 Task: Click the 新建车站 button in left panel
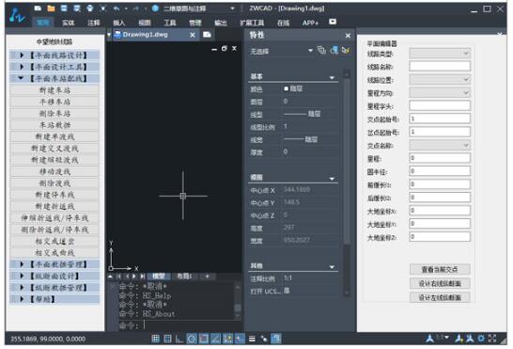tap(54, 90)
